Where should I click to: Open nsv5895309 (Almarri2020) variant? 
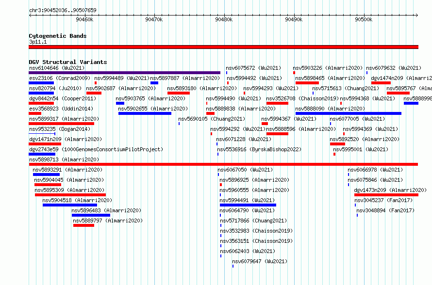(x=70, y=190)
